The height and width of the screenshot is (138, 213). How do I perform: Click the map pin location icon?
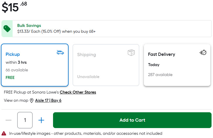[31, 101]
